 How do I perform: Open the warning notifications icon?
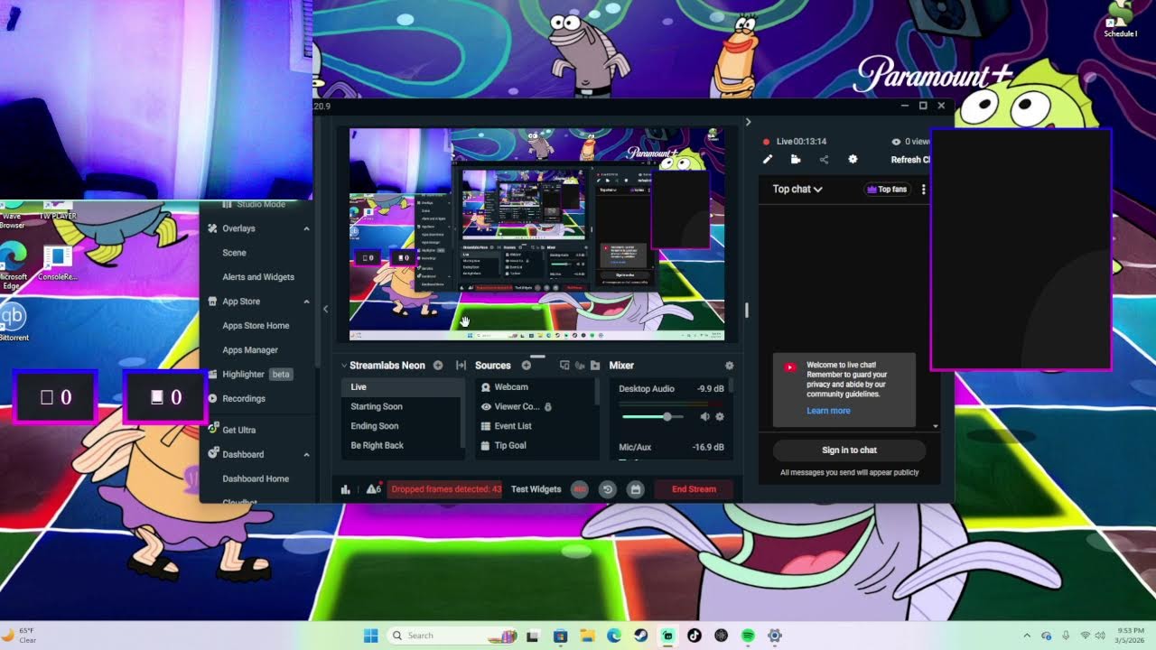tap(373, 488)
